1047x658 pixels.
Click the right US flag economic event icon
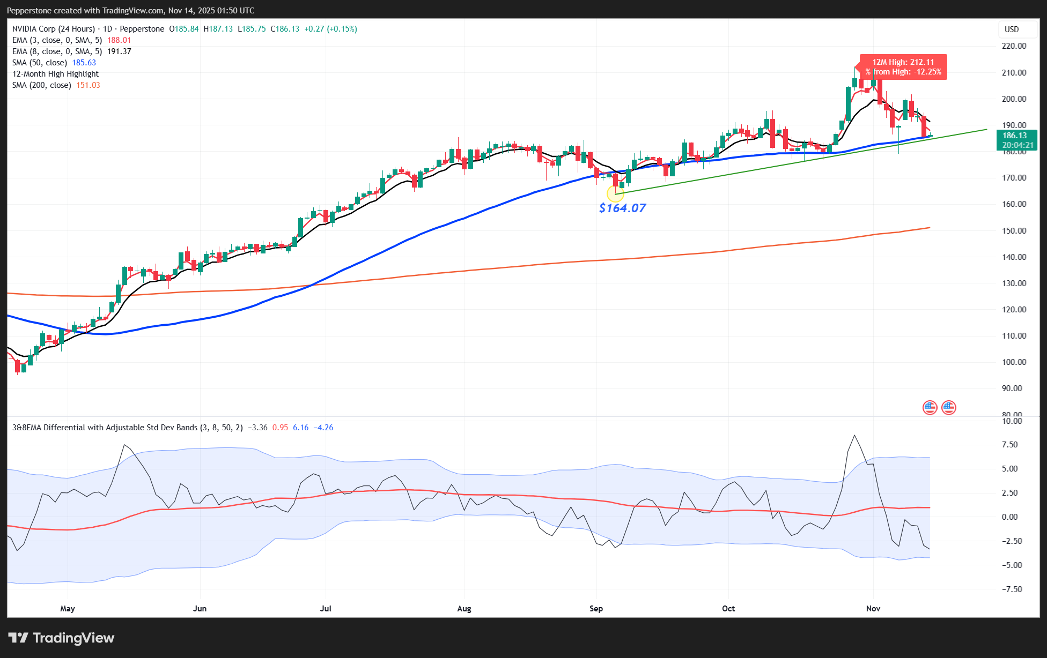(948, 408)
